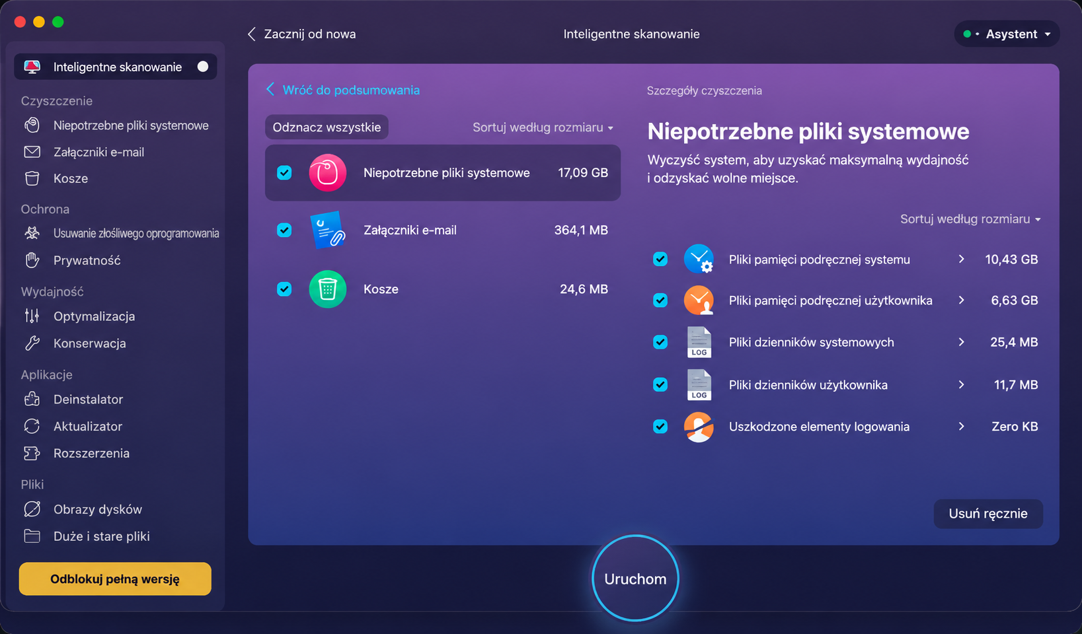Click the Uruchom round button
The height and width of the screenshot is (634, 1082).
point(635,579)
